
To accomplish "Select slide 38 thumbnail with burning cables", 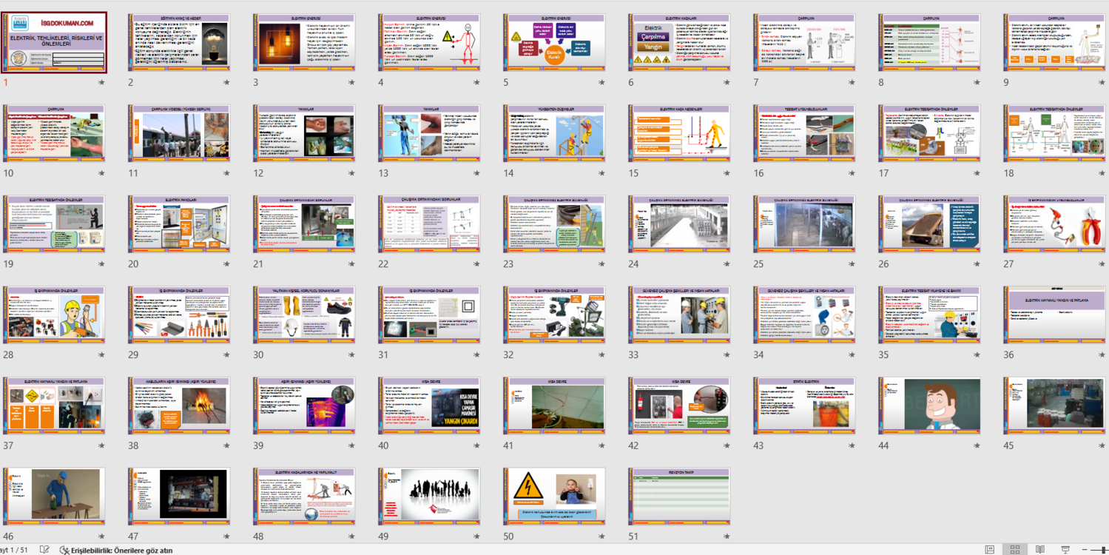I will click(179, 406).
